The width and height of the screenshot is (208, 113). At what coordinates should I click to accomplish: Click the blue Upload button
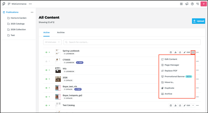tap(198, 21)
